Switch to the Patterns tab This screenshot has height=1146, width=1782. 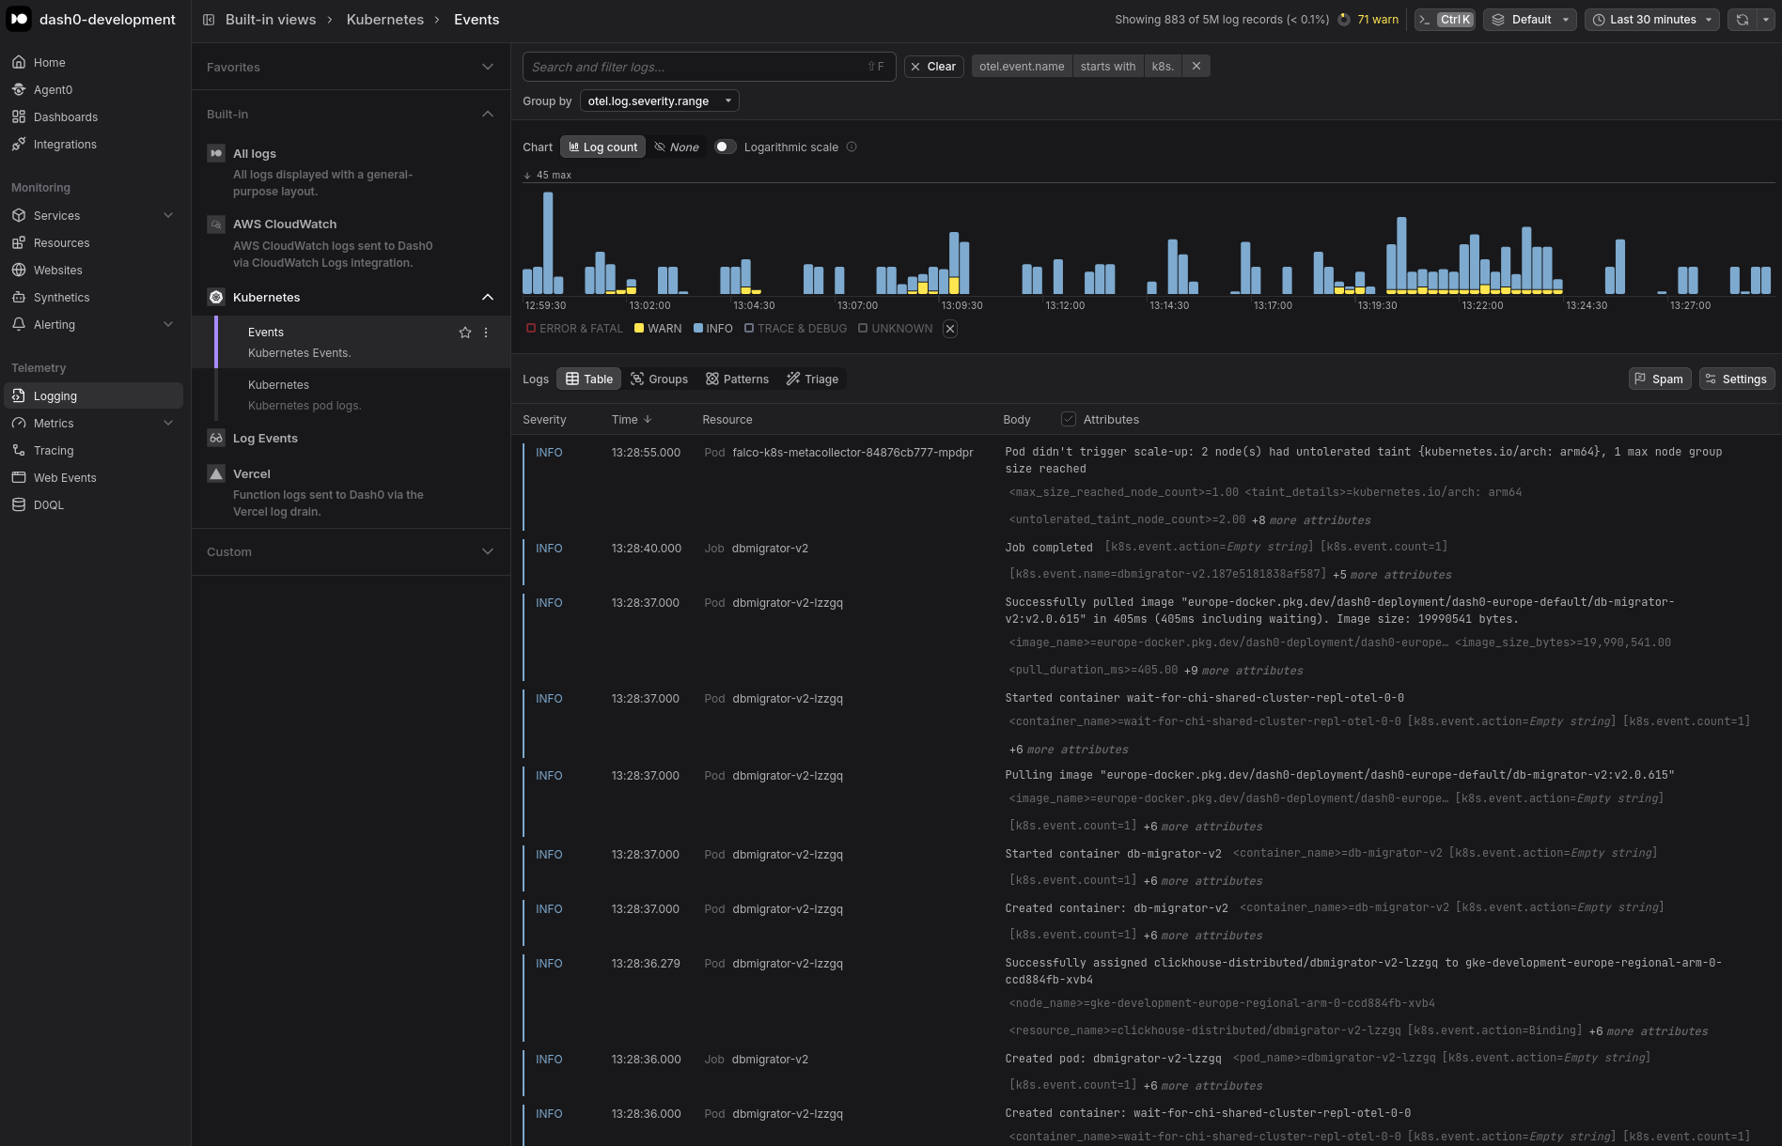click(x=737, y=379)
